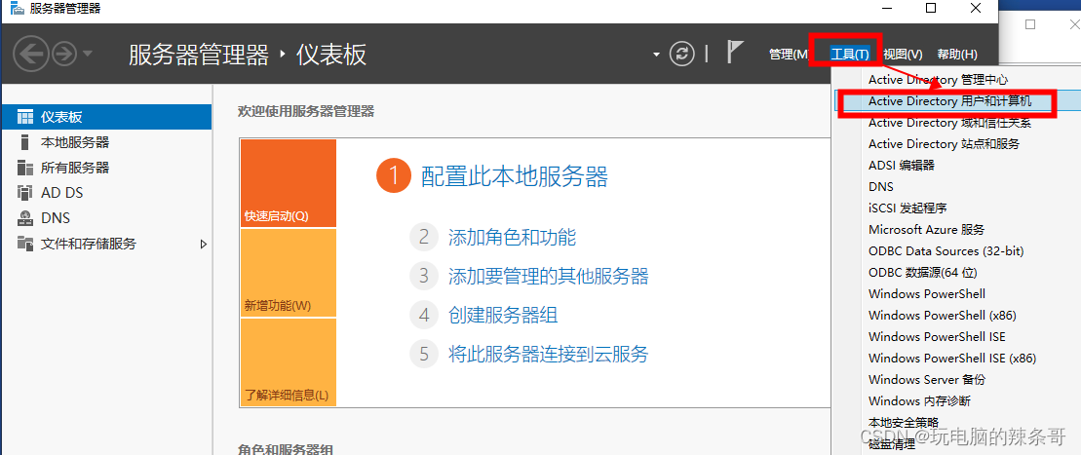The image size is (1081, 455).
Task: Click the 服务器管理器 title bar icon
Action: (x=17, y=9)
